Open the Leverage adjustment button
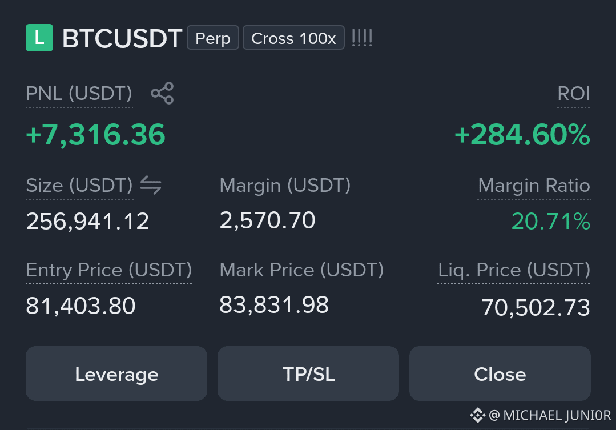The width and height of the screenshot is (616, 430). coord(116,373)
